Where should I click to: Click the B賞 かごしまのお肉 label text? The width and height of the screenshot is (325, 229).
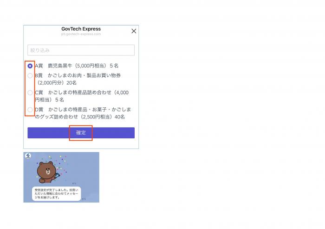tap(78, 79)
